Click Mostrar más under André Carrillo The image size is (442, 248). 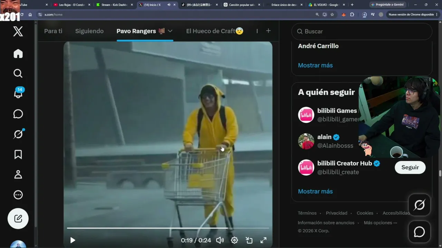pyautogui.click(x=315, y=65)
